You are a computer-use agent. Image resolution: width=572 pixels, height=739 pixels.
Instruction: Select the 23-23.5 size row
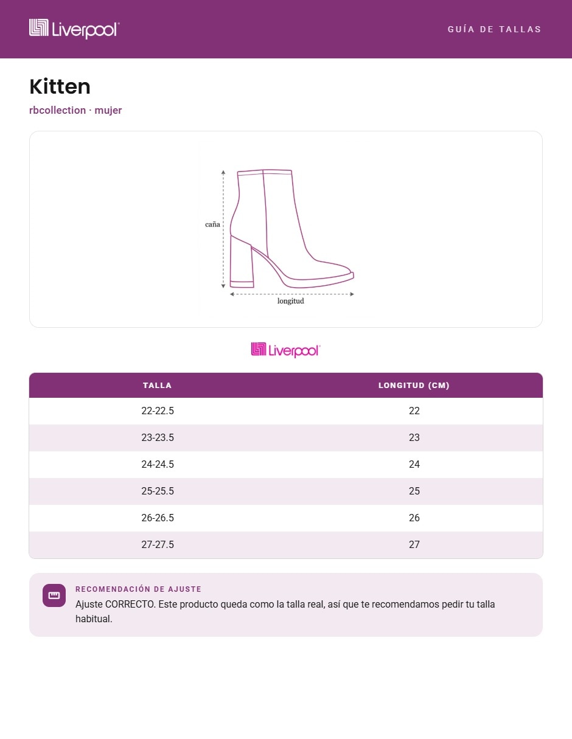click(286, 438)
